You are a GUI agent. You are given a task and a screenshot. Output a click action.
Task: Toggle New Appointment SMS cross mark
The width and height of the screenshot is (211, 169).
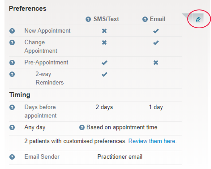[104, 31]
